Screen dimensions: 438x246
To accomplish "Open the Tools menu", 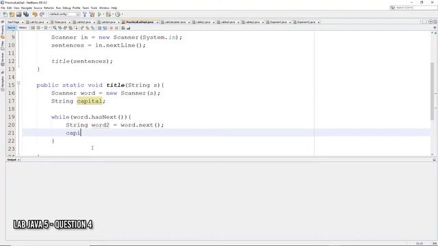I will pyautogui.click(x=94, y=8).
